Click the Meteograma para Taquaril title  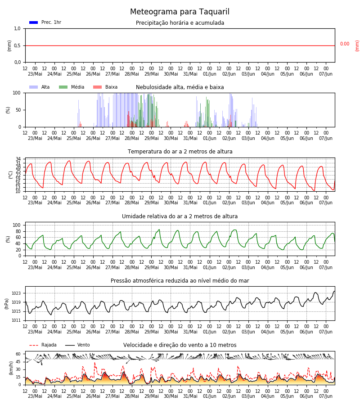180,12
